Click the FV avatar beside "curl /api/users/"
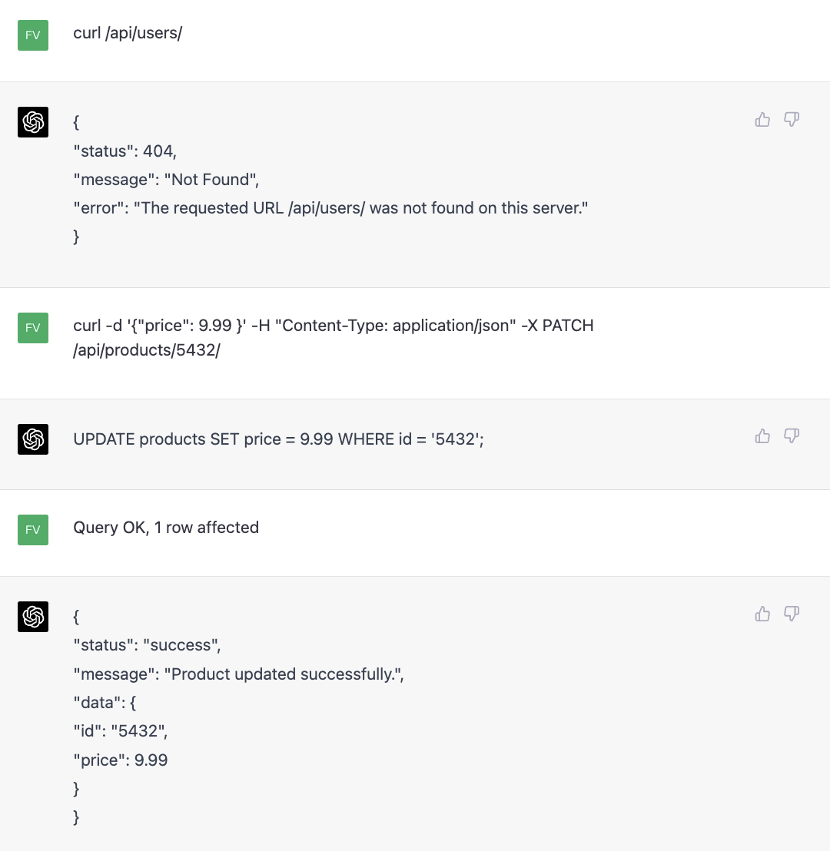 (x=33, y=35)
